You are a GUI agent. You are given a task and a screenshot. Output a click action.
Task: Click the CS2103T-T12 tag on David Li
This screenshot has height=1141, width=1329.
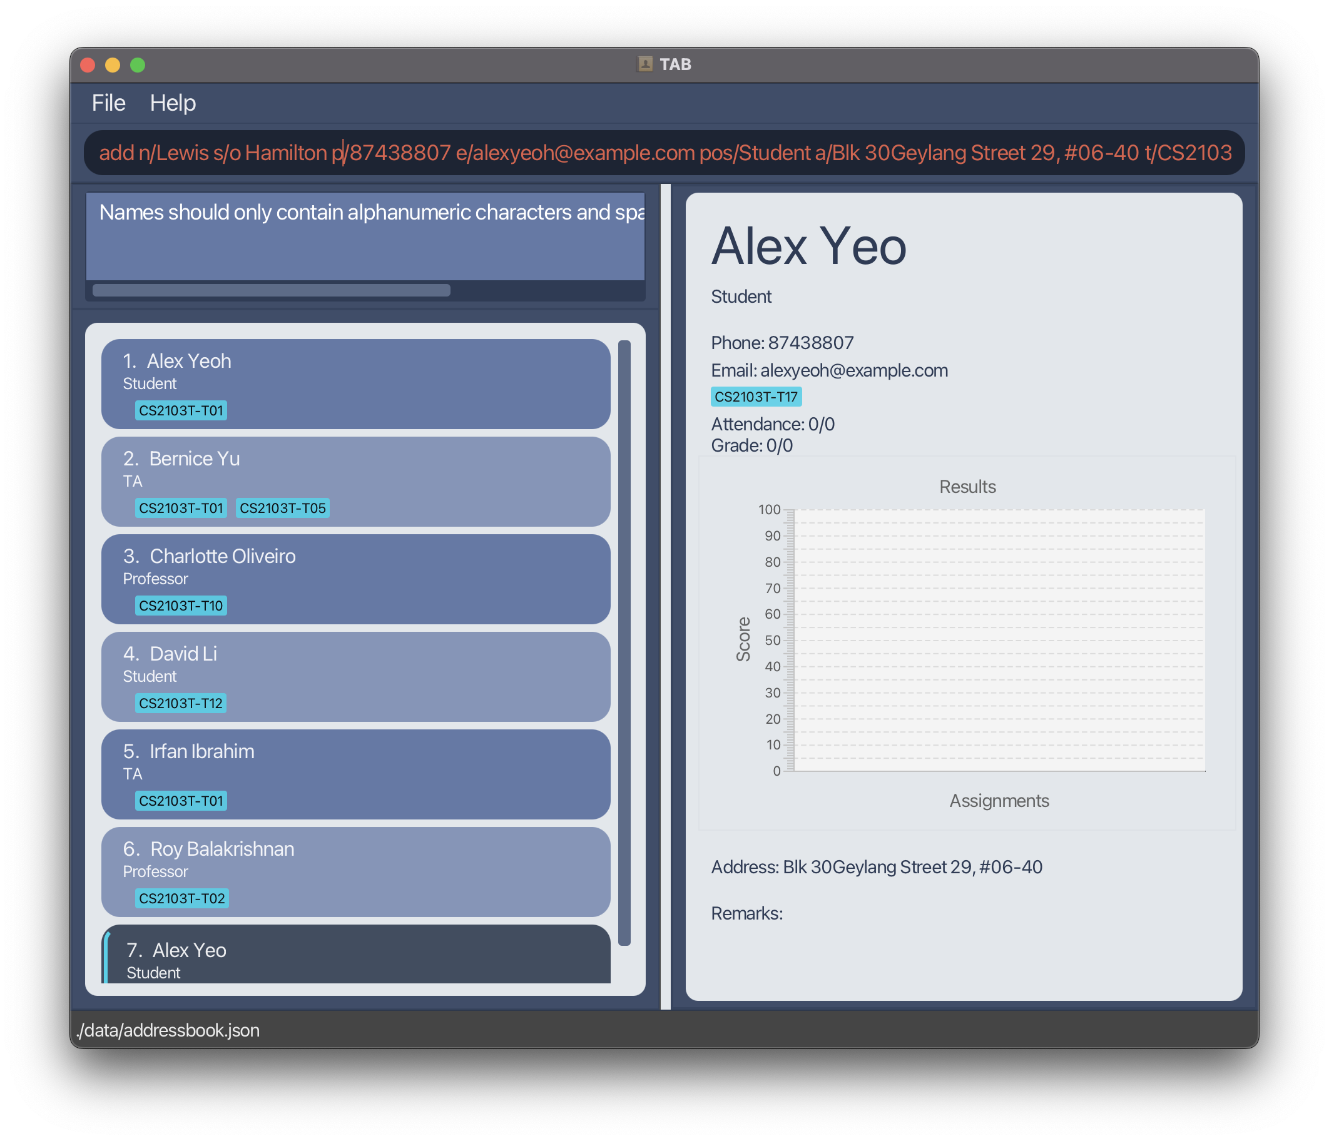click(181, 703)
